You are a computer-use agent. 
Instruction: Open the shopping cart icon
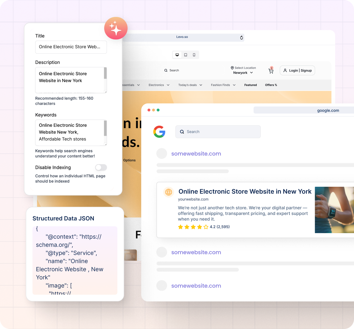271,71
